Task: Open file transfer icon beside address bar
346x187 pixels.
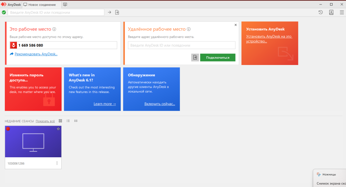Action: coord(117,12)
